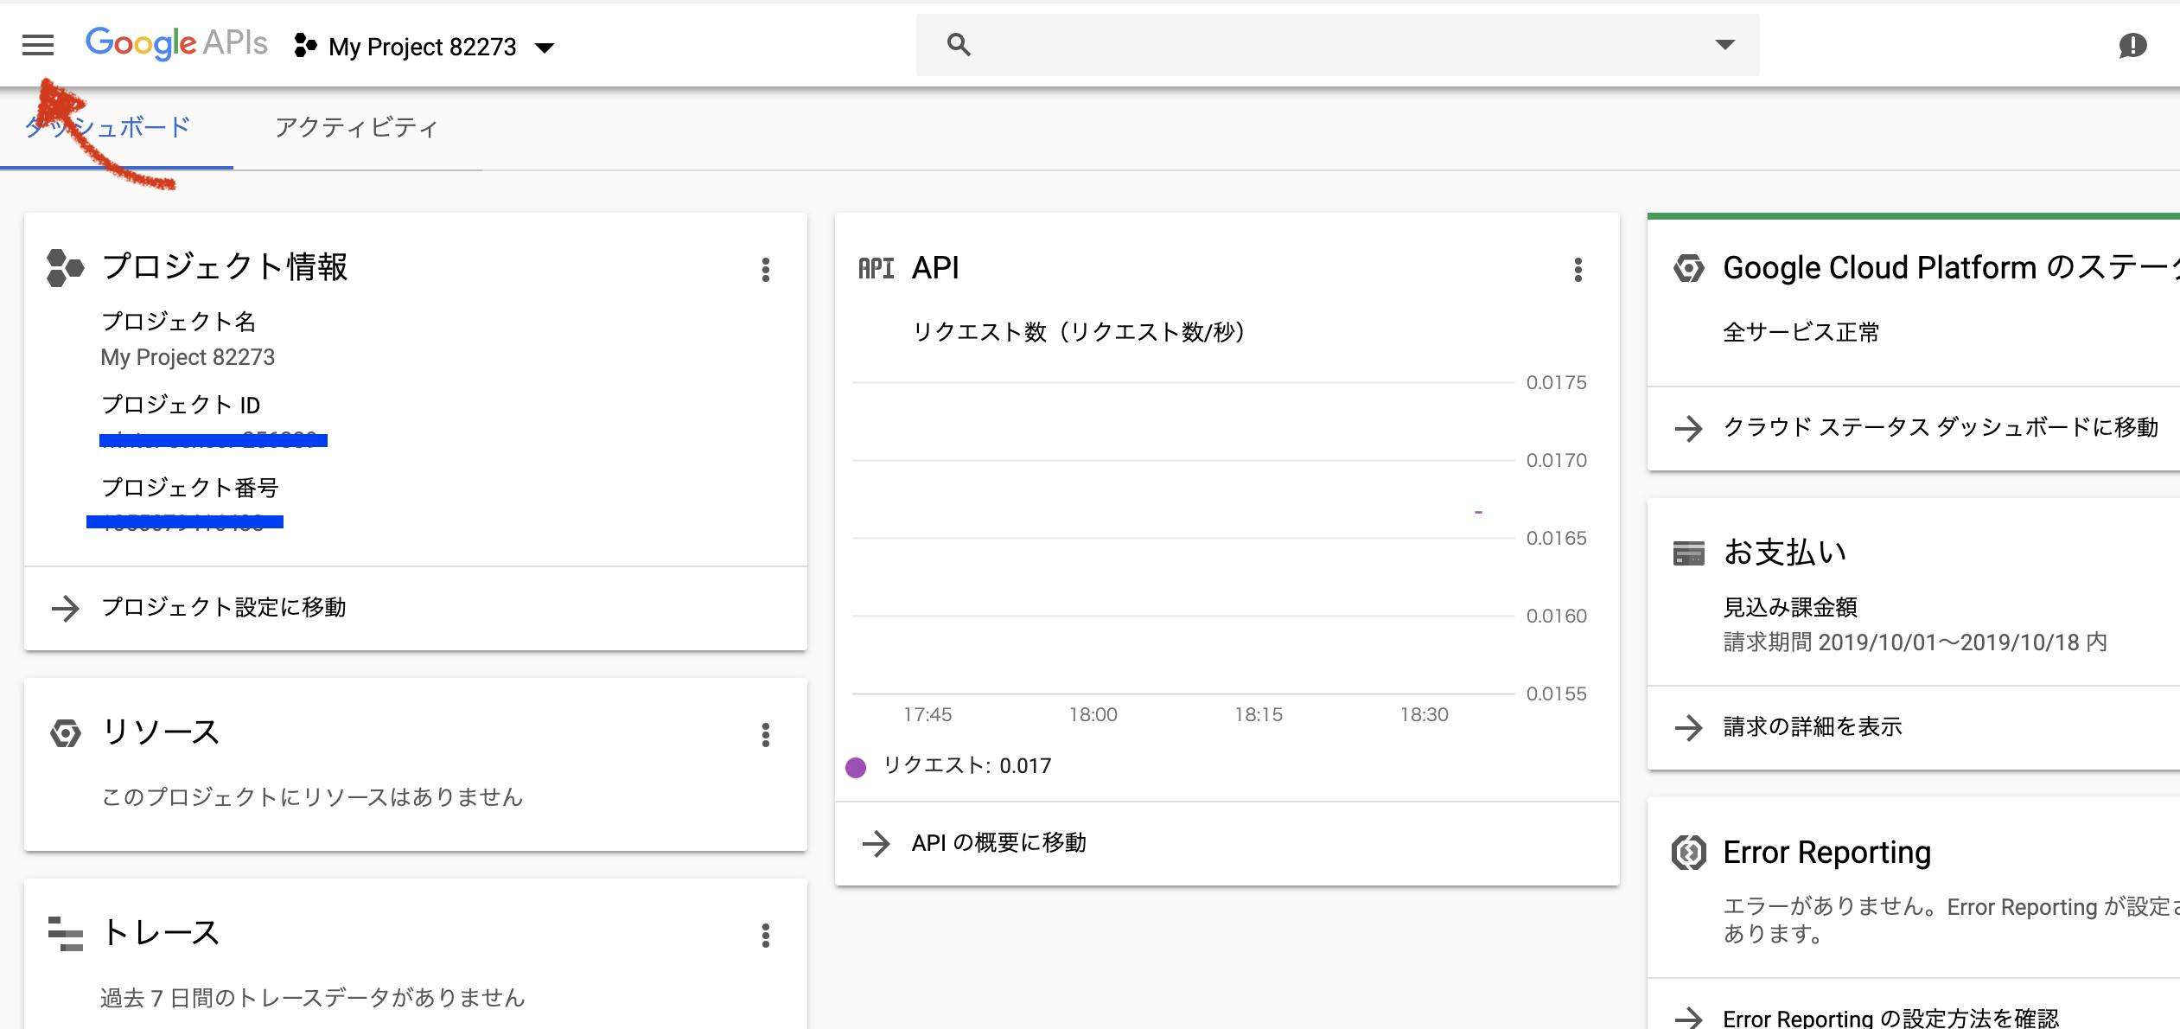Open the notifications bell icon
The height and width of the screenshot is (1029, 2180).
2132,45
